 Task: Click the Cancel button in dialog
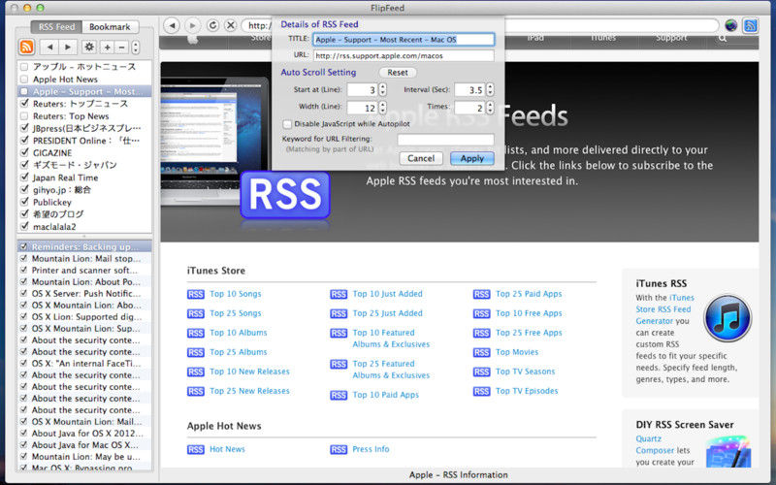tap(421, 158)
